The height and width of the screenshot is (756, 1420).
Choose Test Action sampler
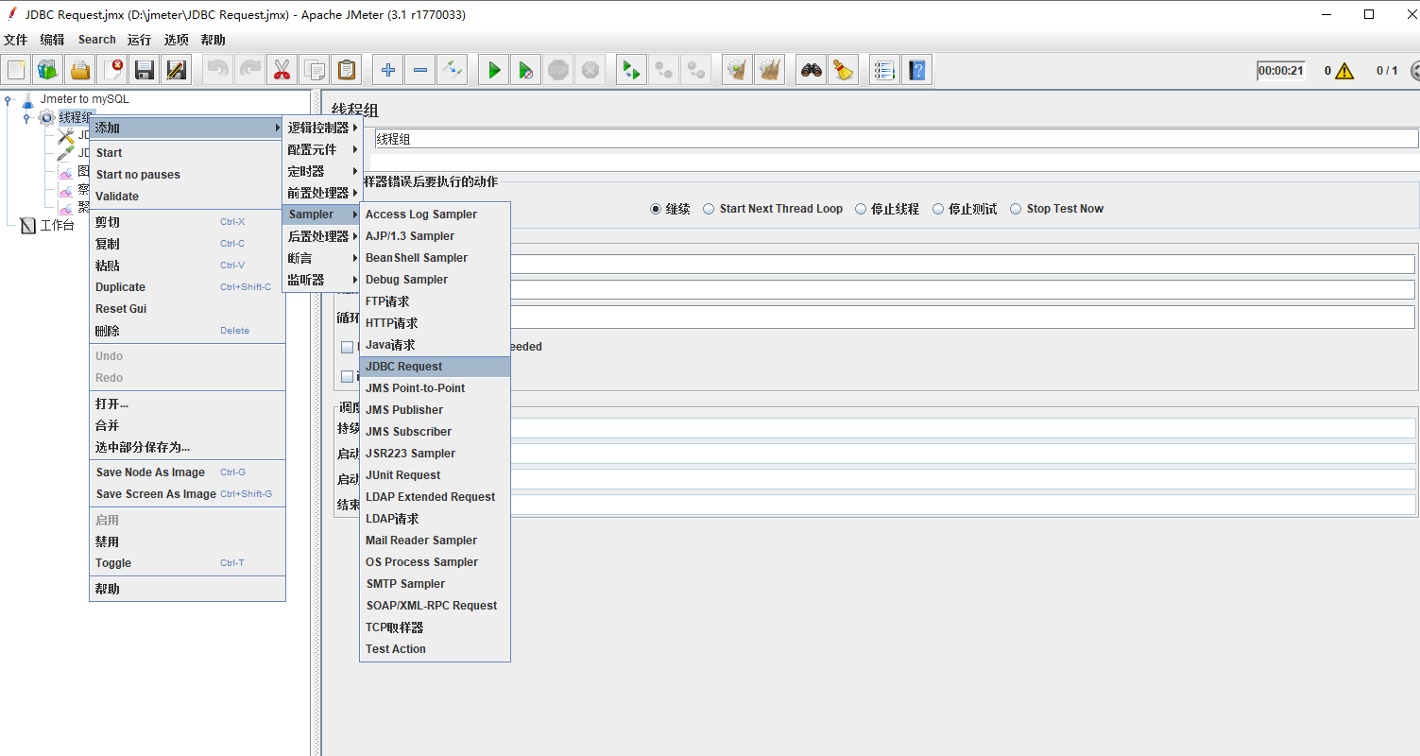[x=435, y=649]
